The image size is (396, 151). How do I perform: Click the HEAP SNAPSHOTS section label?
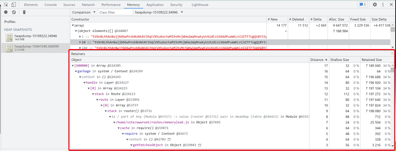18,30
